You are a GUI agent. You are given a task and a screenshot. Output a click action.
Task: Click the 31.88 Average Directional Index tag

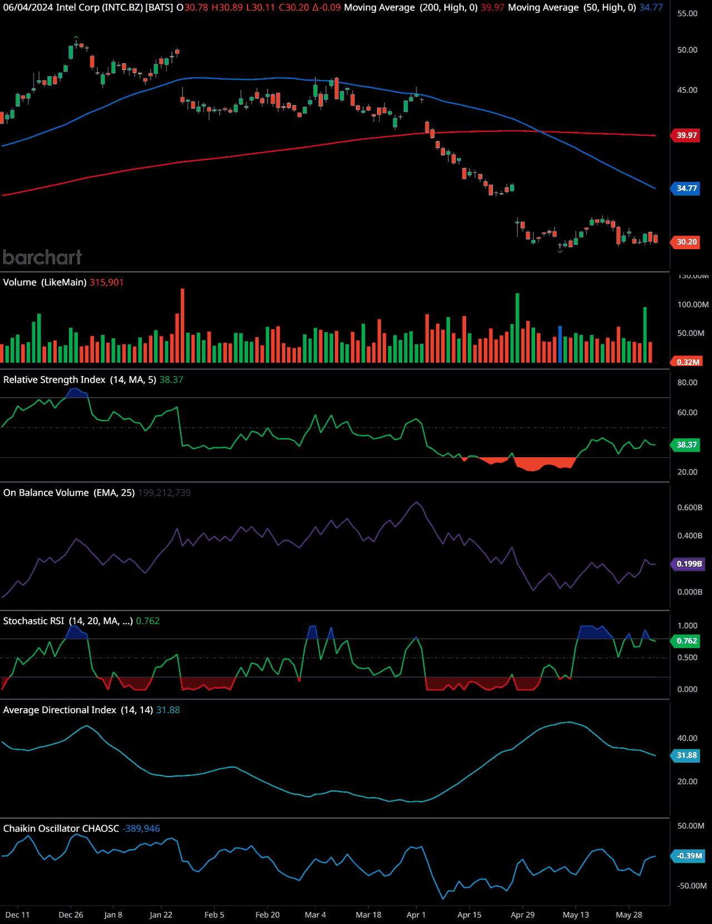coord(686,755)
